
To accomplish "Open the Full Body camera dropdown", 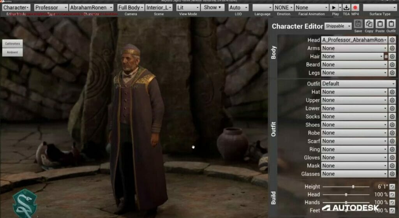I will 131,7.
